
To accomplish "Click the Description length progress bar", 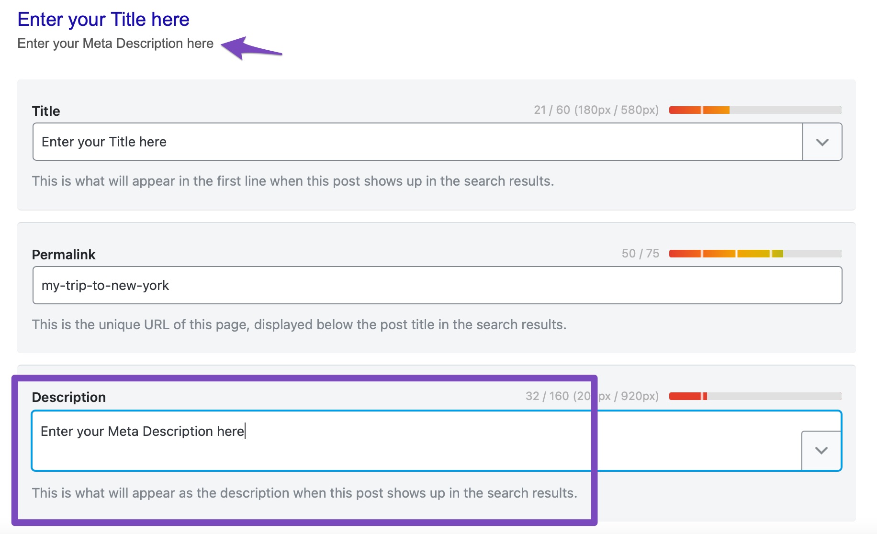I will coord(755,396).
